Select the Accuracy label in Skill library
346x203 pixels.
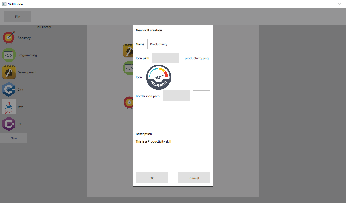click(24, 38)
